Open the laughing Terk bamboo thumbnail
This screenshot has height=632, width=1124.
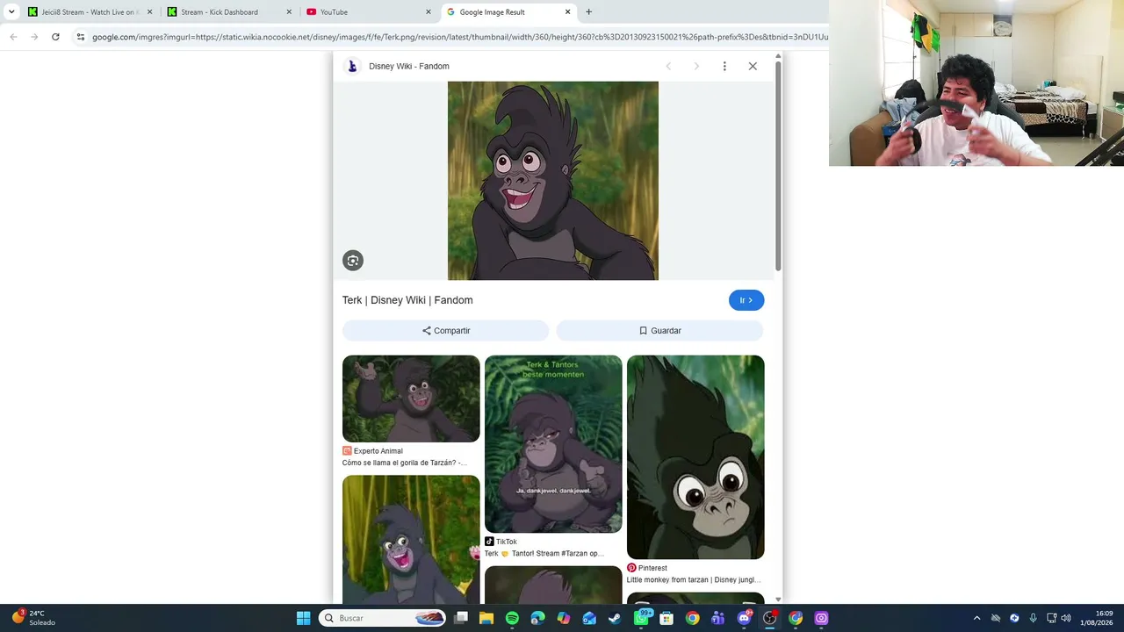(x=411, y=540)
